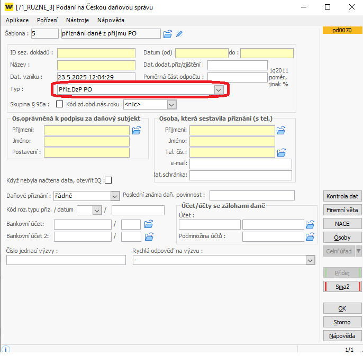
Task: Click the Přidej button
Action: 342,273
